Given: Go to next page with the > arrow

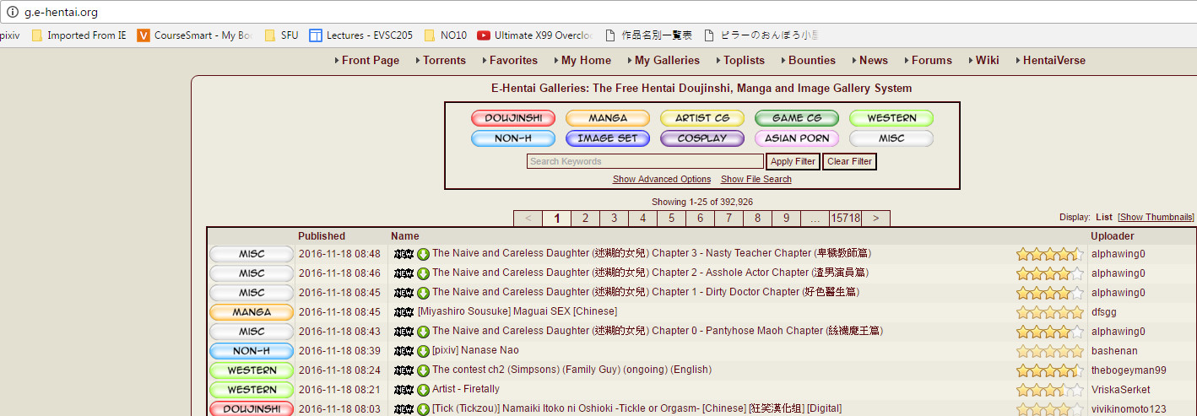Looking at the screenshot, I should click(876, 218).
